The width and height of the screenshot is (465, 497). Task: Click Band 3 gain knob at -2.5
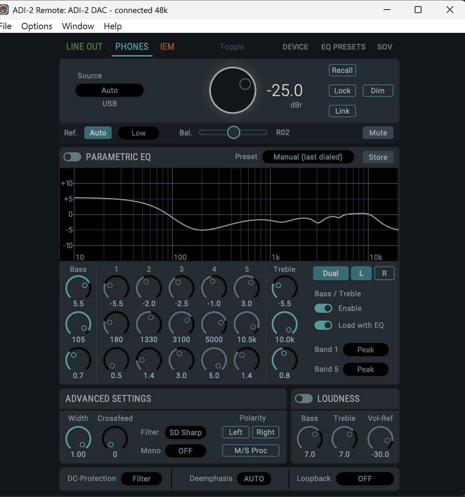pos(181,288)
